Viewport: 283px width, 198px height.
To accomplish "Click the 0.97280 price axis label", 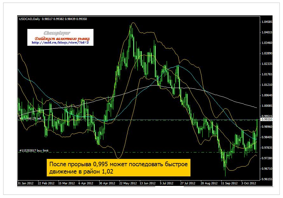I will pos(266,158).
